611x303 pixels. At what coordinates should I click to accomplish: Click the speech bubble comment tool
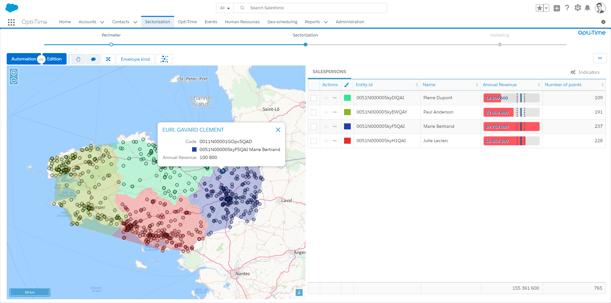[x=93, y=59]
